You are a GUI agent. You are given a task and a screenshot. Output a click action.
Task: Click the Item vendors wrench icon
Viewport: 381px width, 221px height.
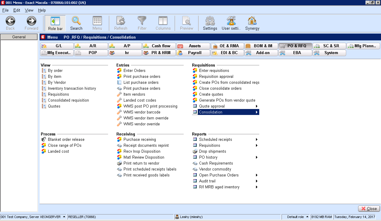tap(119, 94)
